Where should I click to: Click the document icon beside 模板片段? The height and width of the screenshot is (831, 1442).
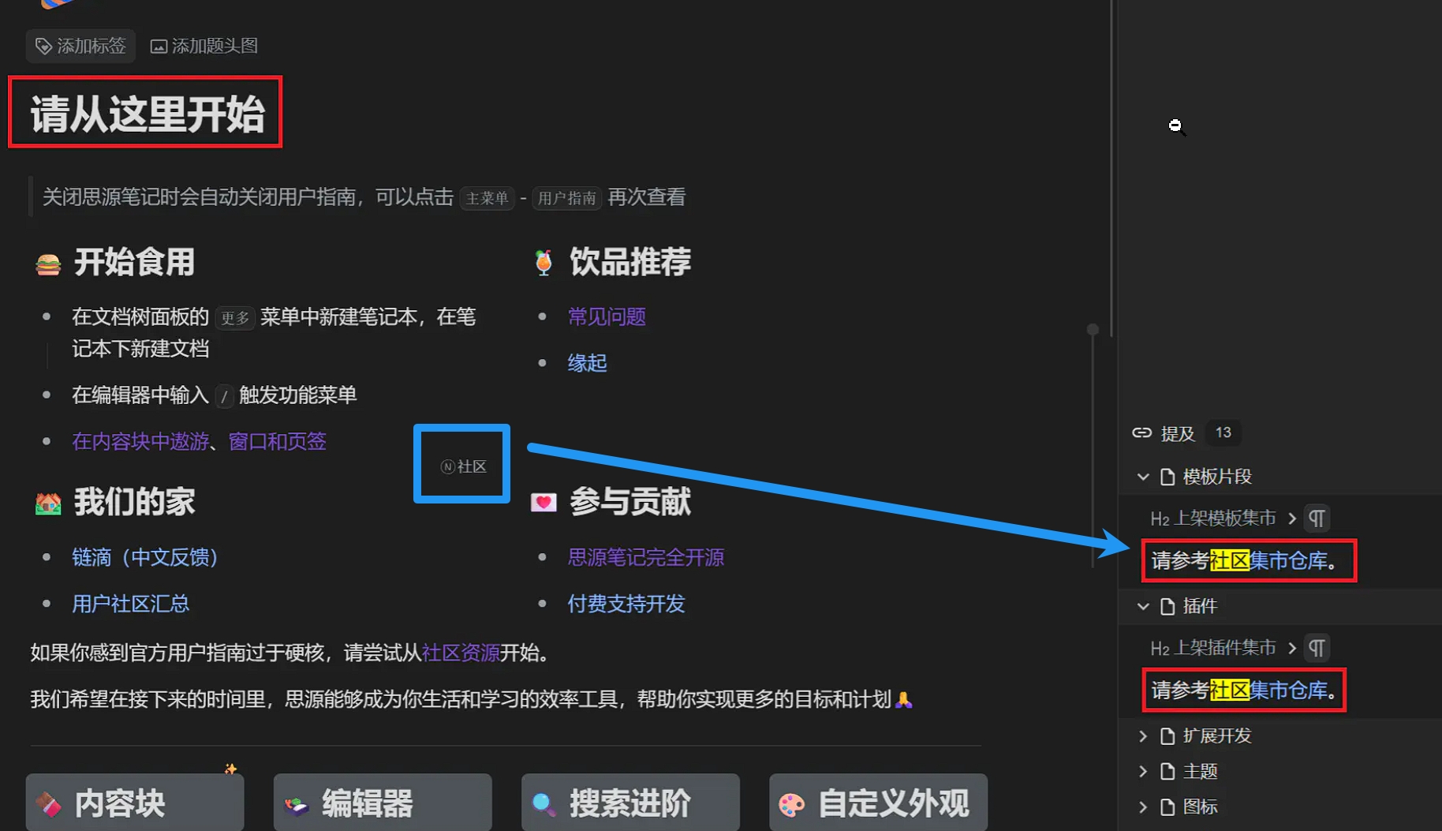click(1167, 477)
